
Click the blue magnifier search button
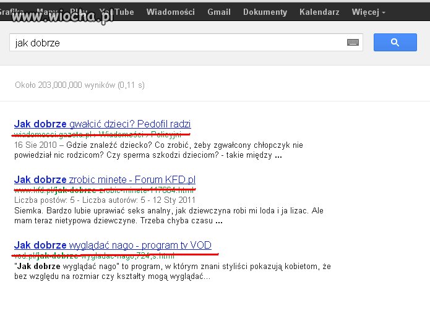tap(395, 42)
